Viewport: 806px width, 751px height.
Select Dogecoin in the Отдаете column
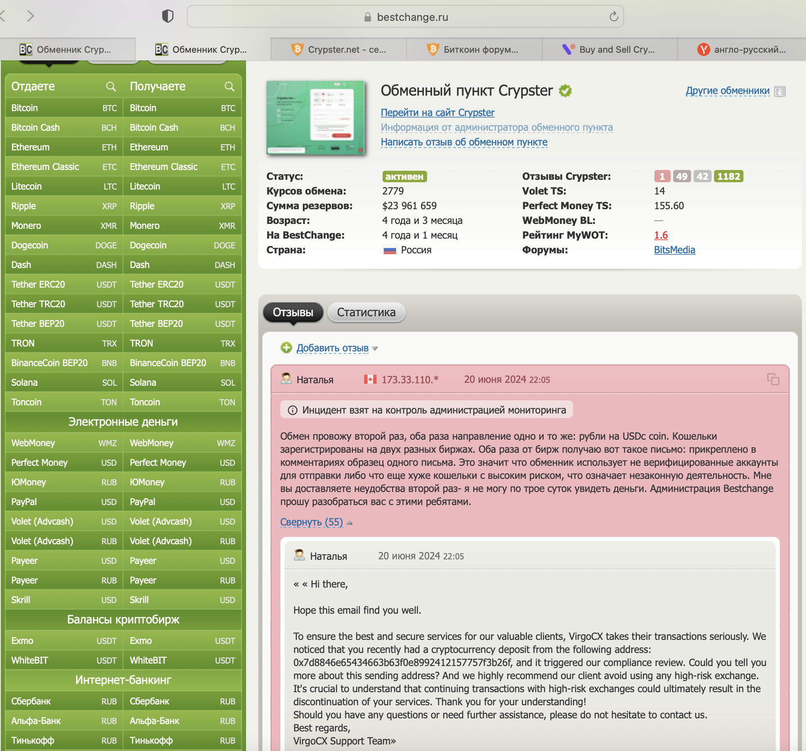[x=64, y=245]
